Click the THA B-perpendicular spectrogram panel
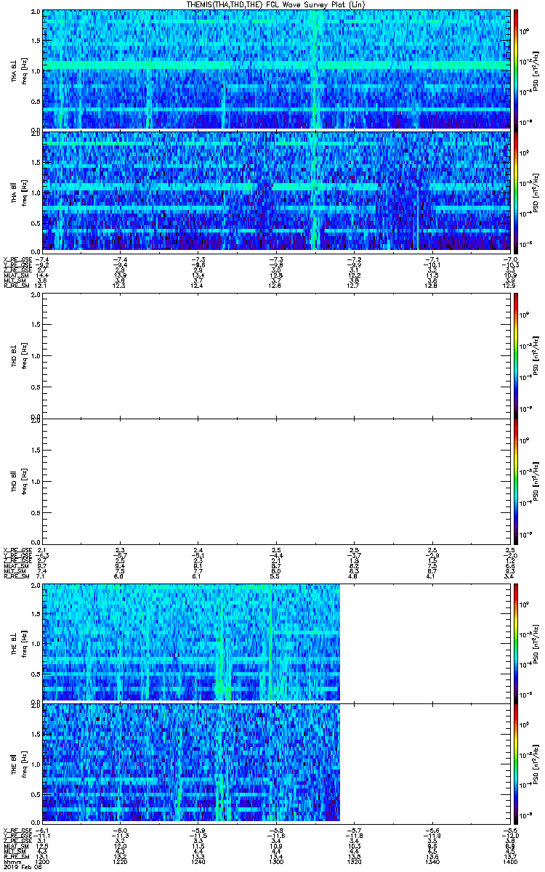 277,70
